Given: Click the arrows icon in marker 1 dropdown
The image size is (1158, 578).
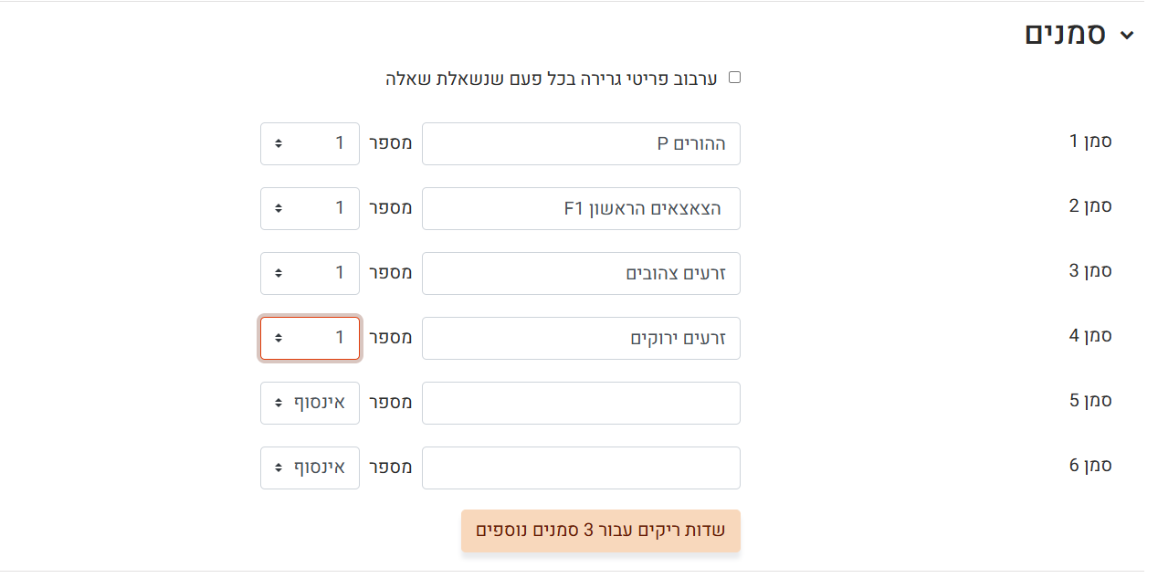Looking at the screenshot, I should [x=279, y=144].
